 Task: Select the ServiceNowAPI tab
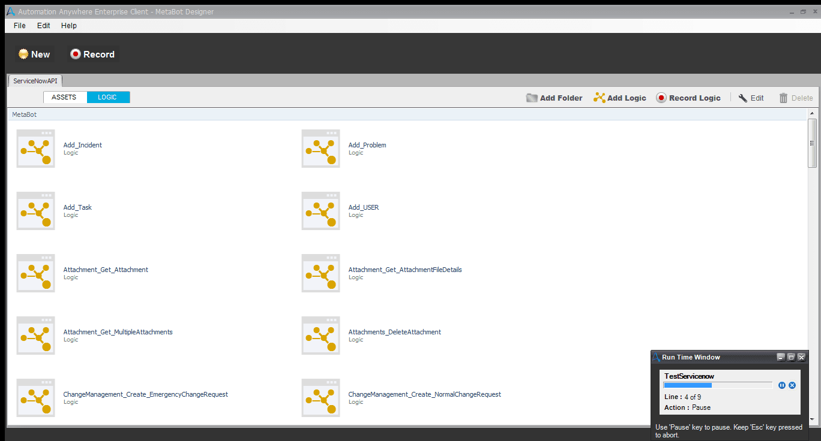(x=35, y=80)
